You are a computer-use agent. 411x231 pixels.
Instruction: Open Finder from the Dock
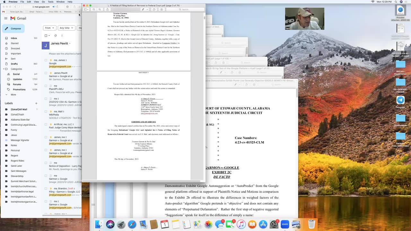[x=99, y=224]
